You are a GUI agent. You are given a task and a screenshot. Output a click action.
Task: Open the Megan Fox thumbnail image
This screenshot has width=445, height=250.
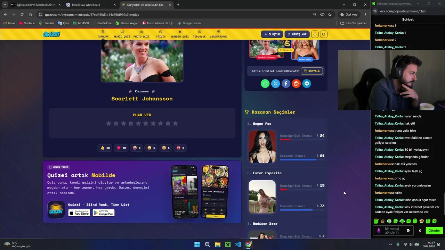262,147
